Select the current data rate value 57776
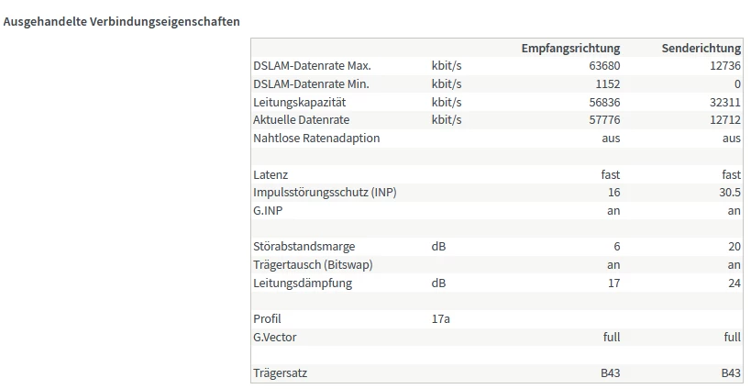Screen dimensions: 751x389 click(x=602, y=120)
